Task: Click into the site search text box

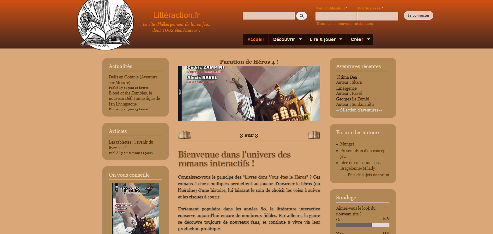Action: 268,16
